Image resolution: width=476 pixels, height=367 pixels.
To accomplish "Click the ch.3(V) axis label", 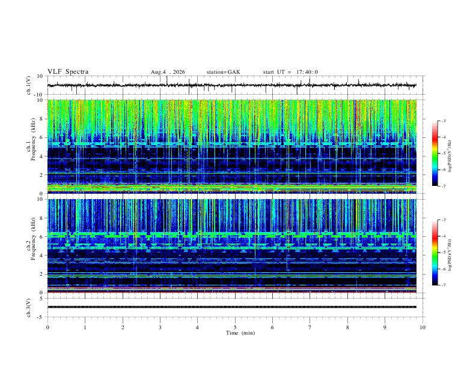I will pyautogui.click(x=28, y=308).
